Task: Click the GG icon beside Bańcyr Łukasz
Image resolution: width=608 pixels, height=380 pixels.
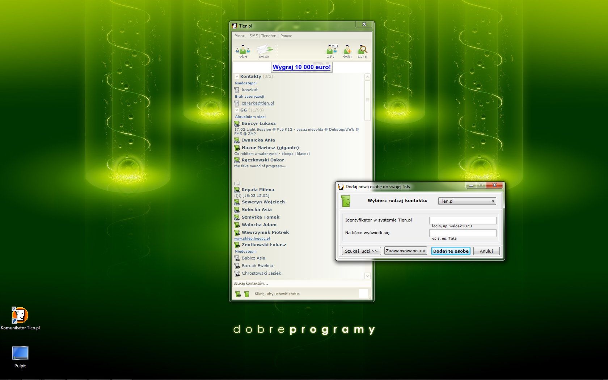Action: (237, 123)
